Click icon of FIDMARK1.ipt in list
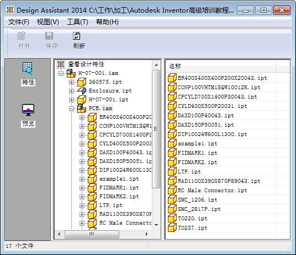Image resolution: width=296 pixels, height=255 pixels. click(172, 153)
